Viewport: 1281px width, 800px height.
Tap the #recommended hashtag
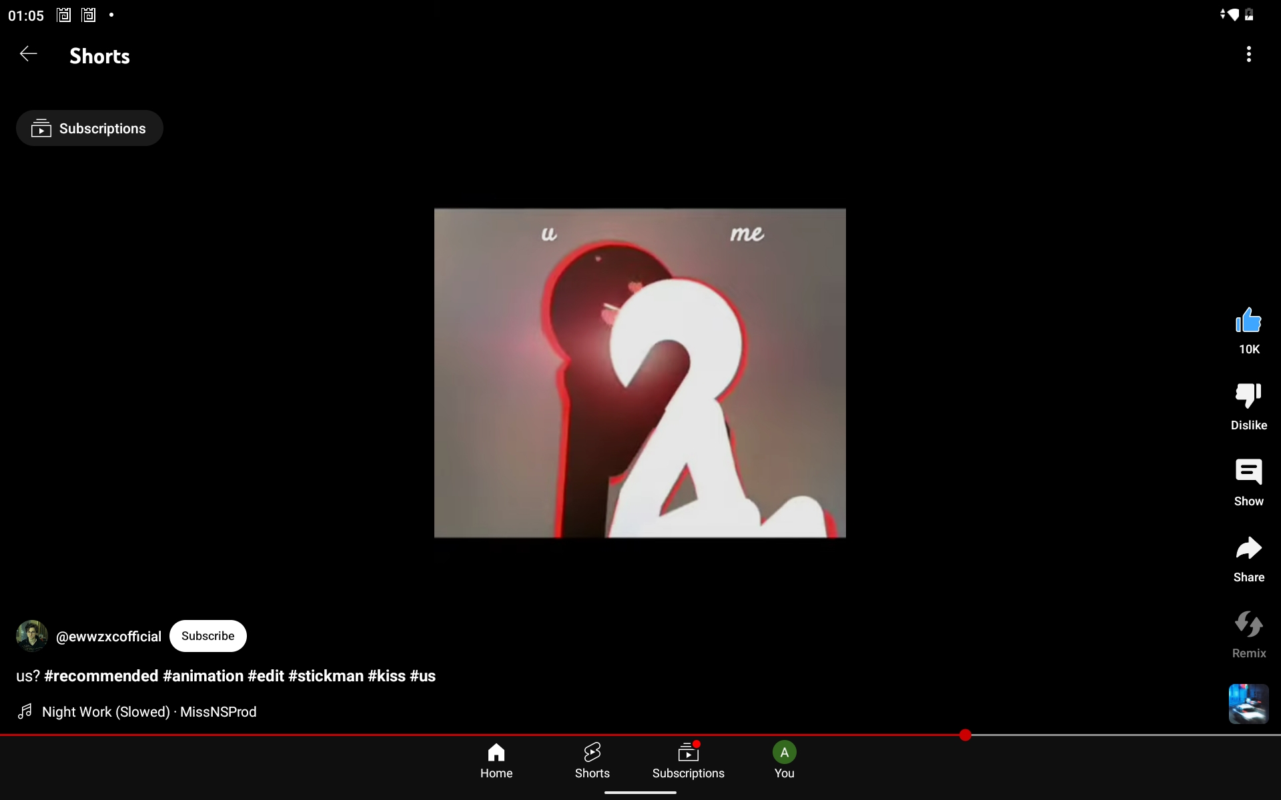tap(101, 676)
